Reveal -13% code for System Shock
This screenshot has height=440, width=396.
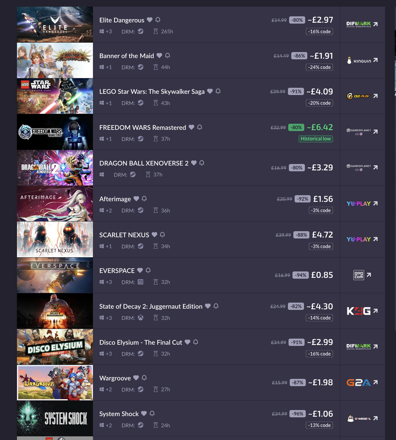pyautogui.click(x=319, y=425)
